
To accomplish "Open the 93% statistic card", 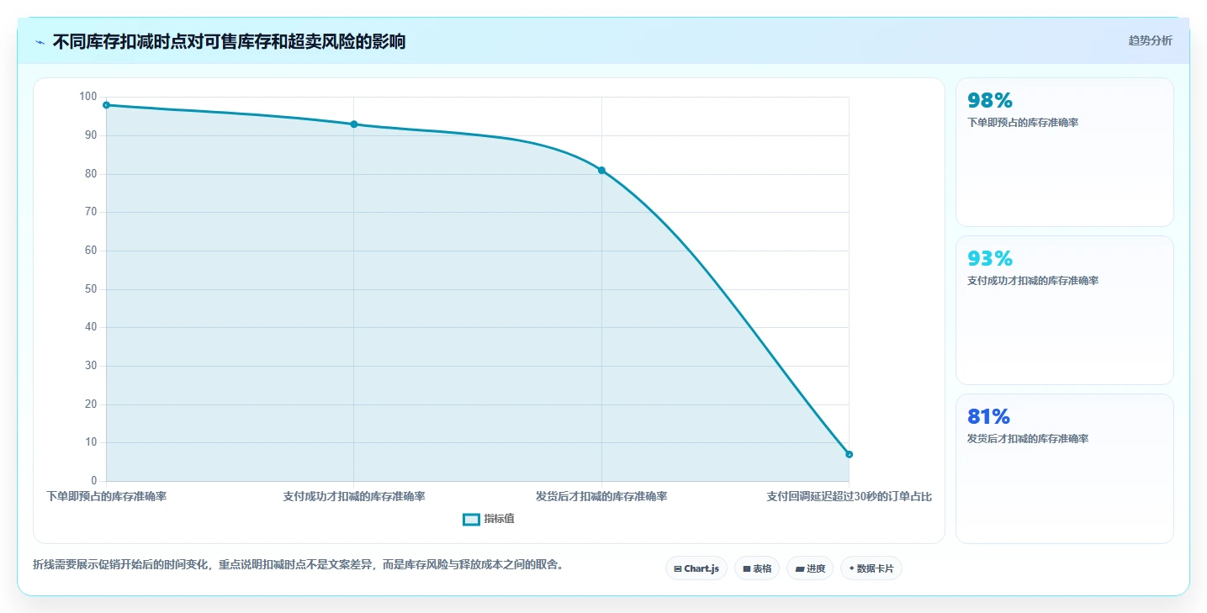I will click(x=1064, y=310).
